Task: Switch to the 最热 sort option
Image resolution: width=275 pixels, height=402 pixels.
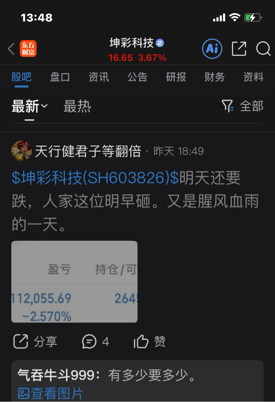Action: point(77,106)
